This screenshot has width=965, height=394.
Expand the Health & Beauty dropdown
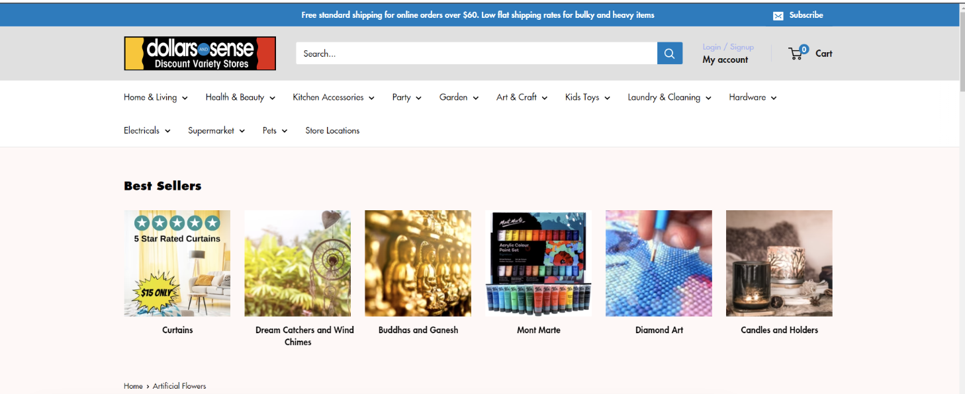click(x=240, y=97)
